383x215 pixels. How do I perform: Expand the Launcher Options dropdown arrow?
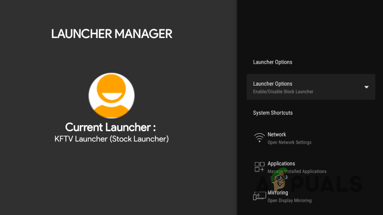[367, 87]
